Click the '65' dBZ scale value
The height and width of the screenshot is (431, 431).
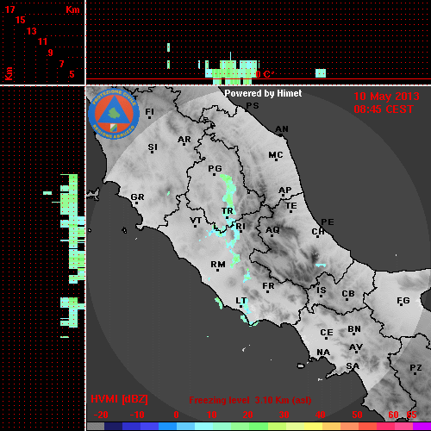point(411,415)
